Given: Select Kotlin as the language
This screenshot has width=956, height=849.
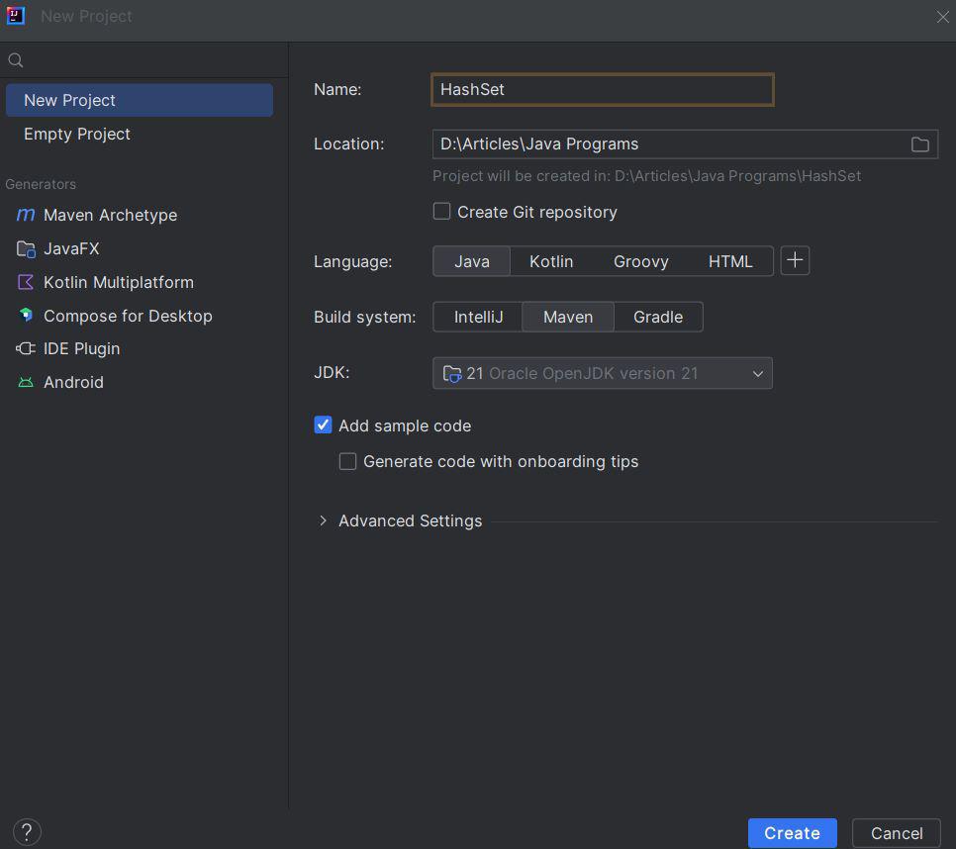Looking at the screenshot, I should (x=551, y=261).
